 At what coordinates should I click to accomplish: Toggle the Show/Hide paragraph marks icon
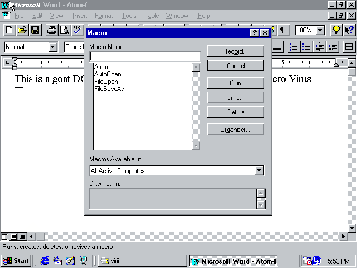pyautogui.click(x=283, y=30)
